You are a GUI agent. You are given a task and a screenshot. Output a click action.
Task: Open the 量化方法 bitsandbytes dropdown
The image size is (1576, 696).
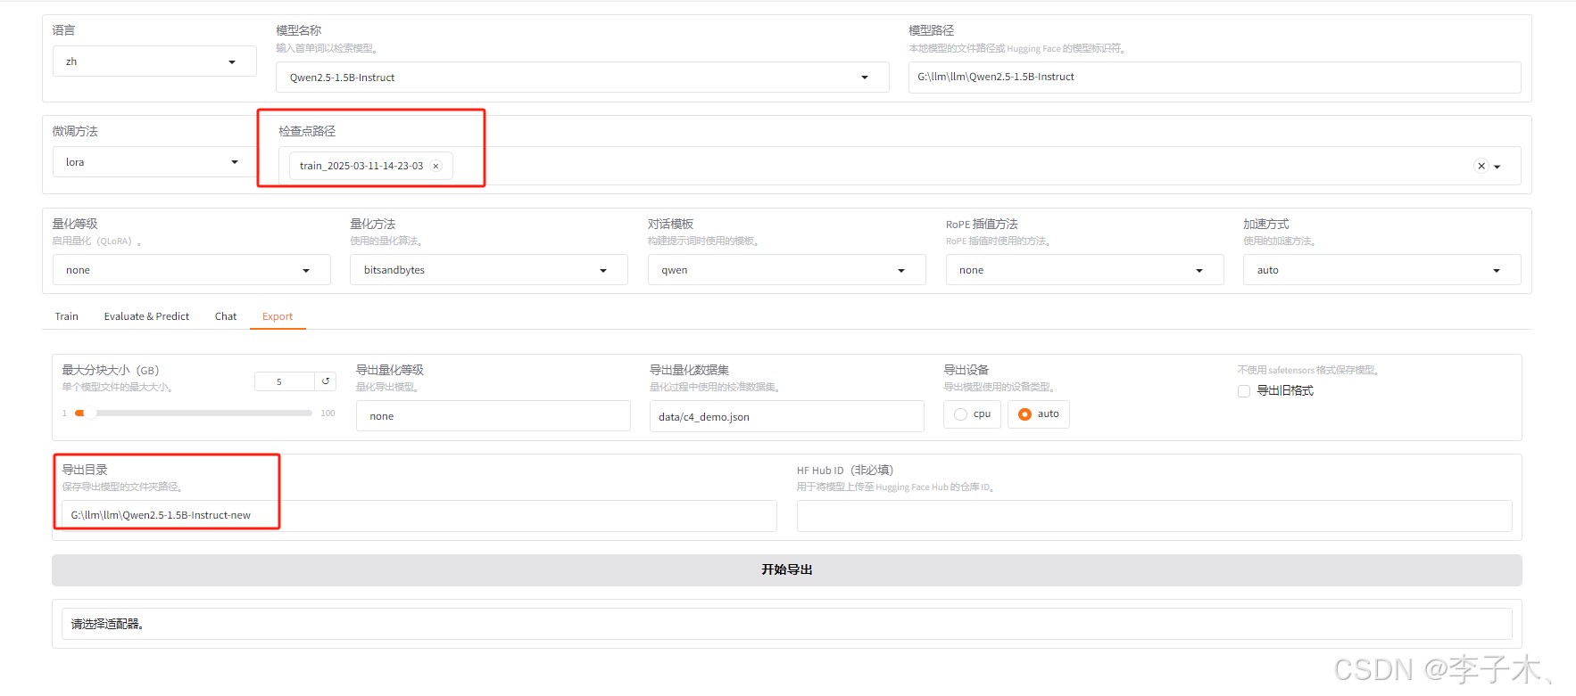point(488,270)
